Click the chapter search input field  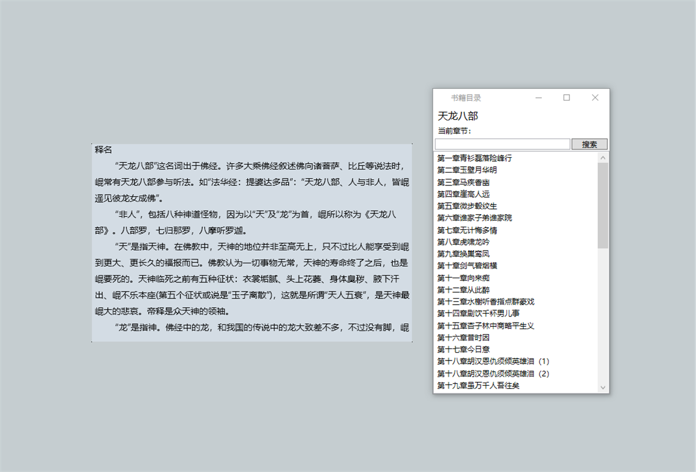click(x=502, y=144)
